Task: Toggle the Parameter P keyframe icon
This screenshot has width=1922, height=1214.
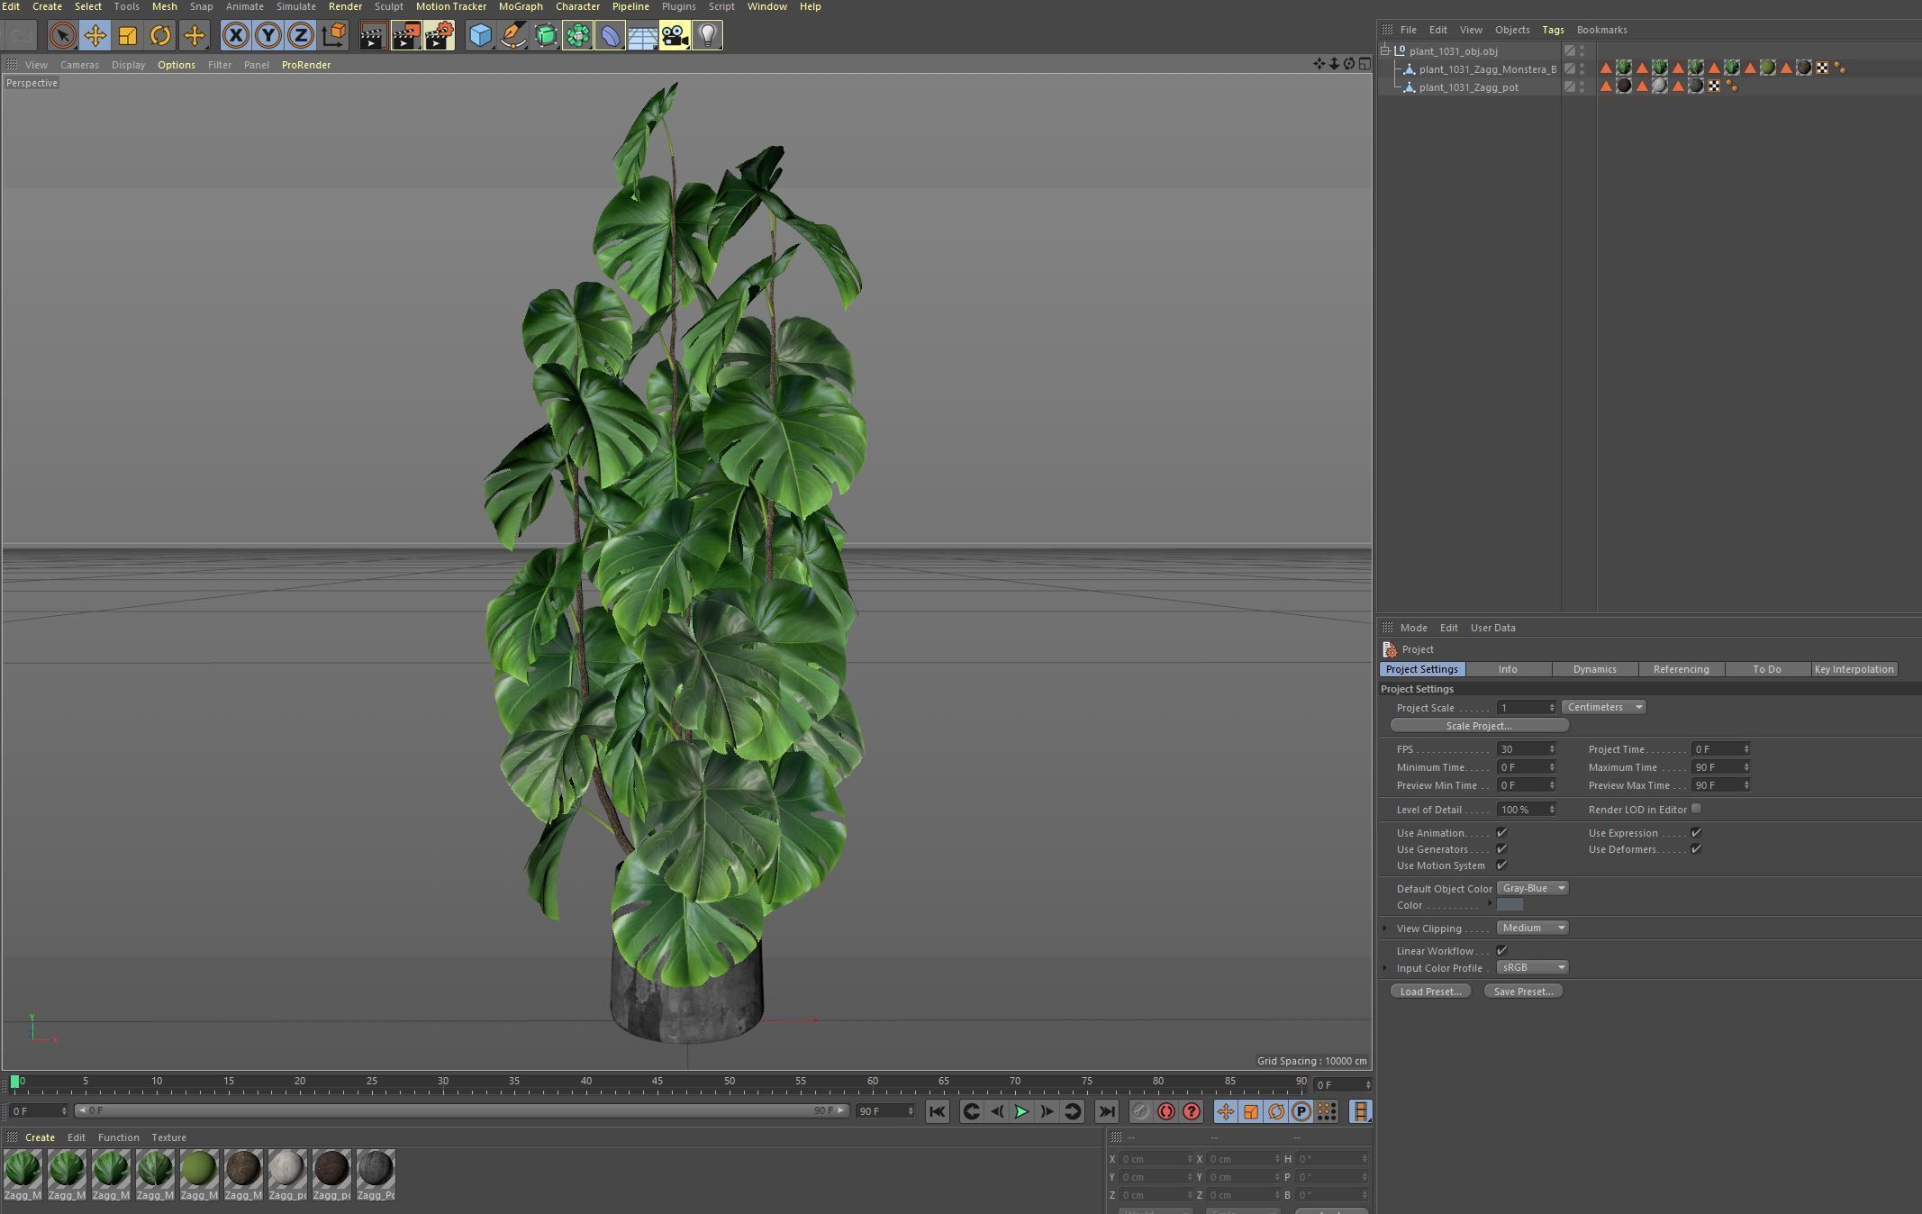Action: point(1301,1111)
